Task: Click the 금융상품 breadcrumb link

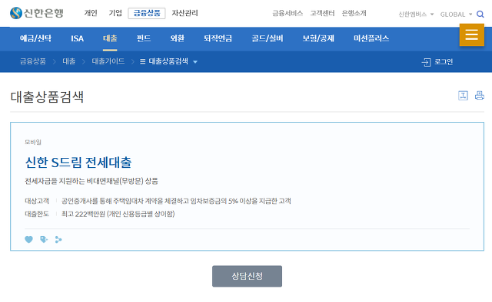Action: [x=33, y=61]
